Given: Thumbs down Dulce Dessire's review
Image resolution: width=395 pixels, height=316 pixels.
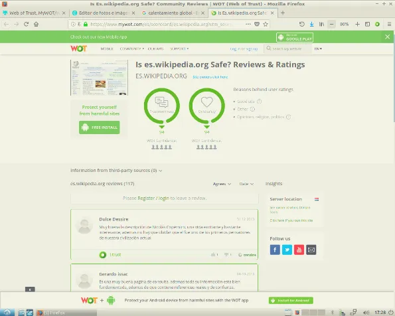Looking at the screenshot, I should click(228, 255).
